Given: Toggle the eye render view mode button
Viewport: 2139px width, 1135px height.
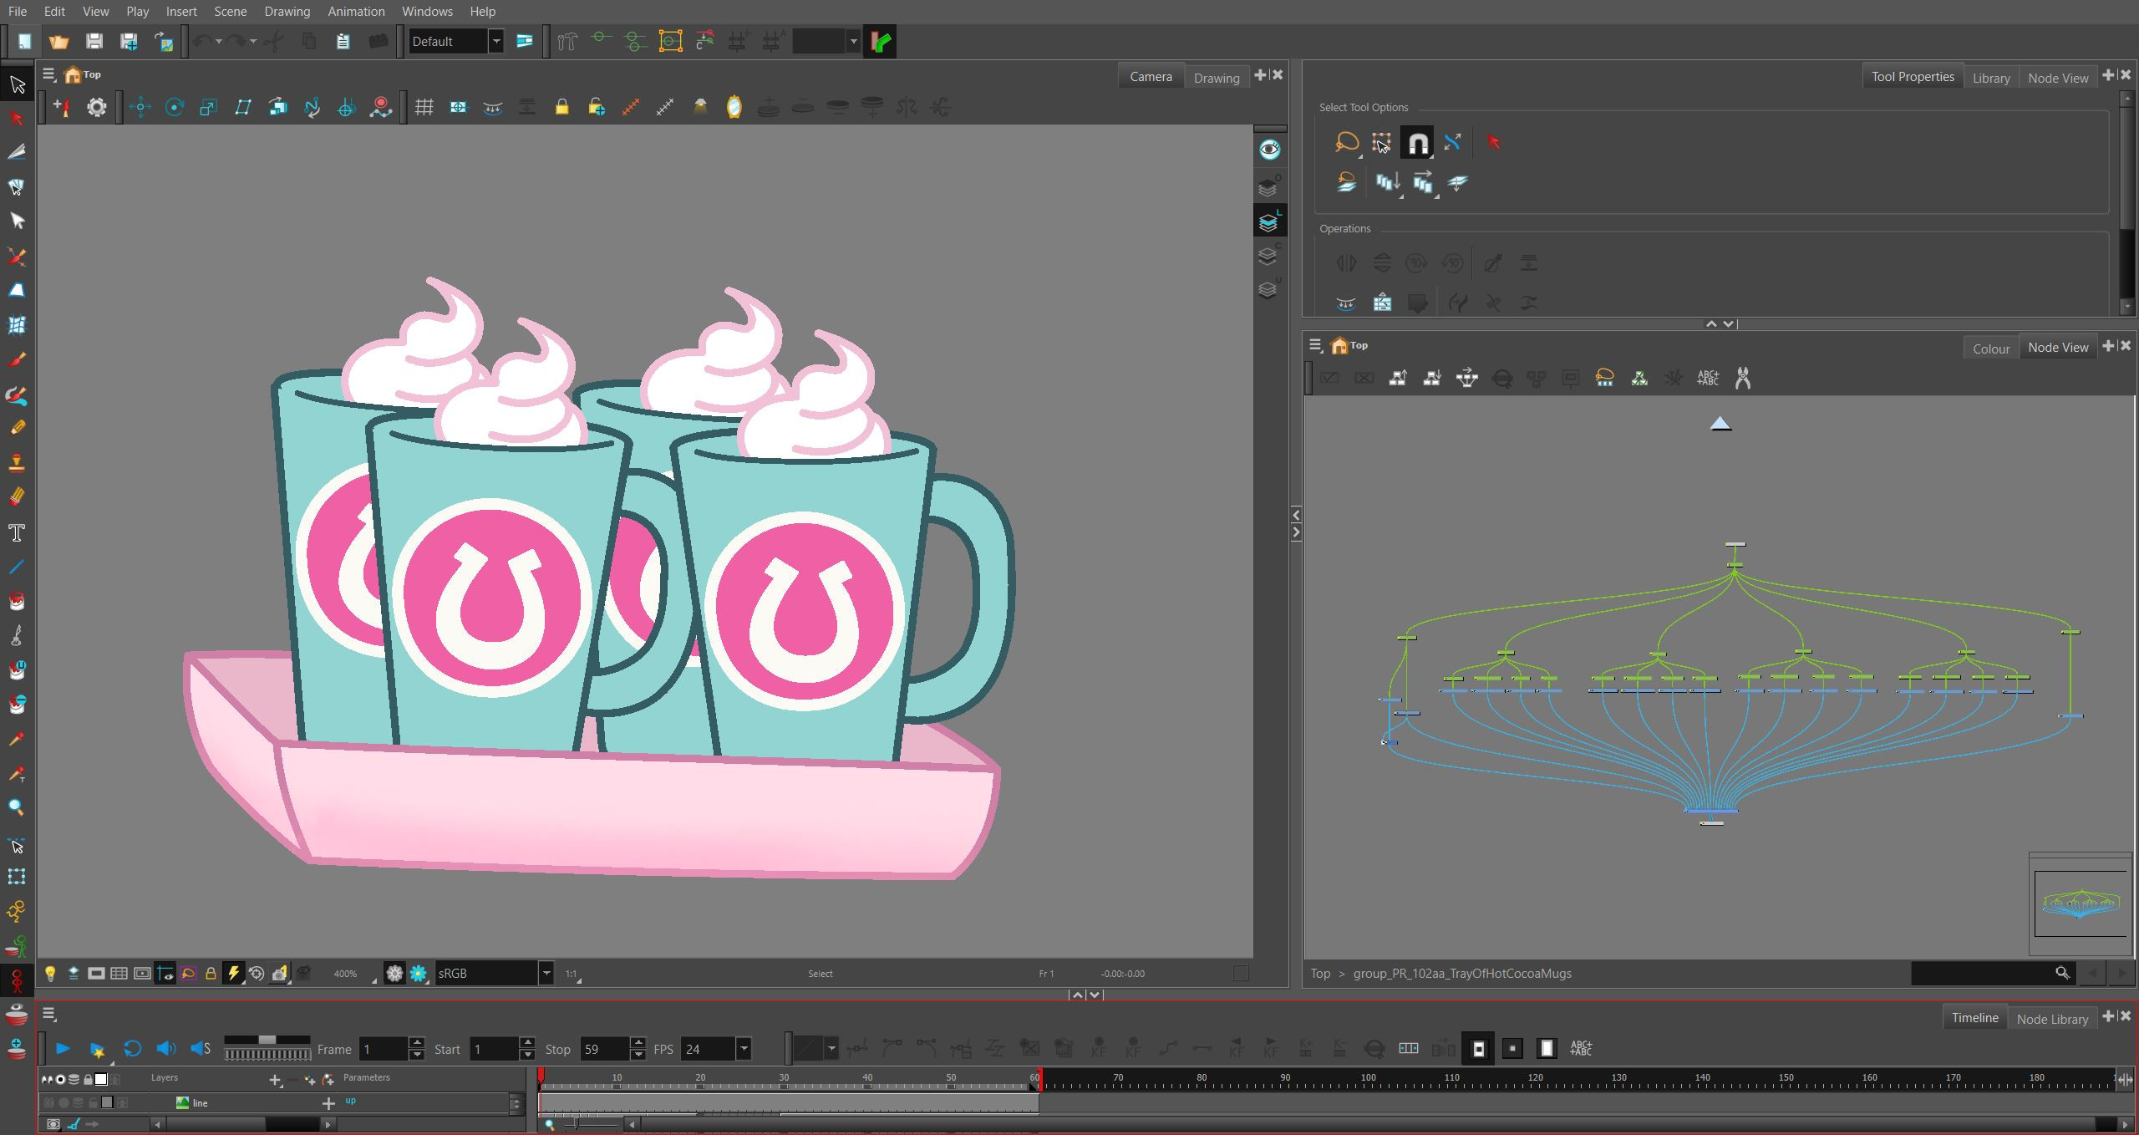Looking at the screenshot, I should [x=1269, y=150].
